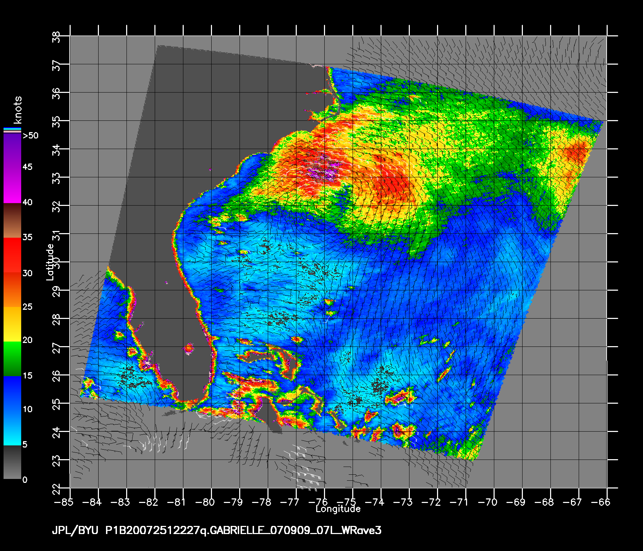Pick the brown 35–40 knots color band
Screen dimensions: 643x551
coord(12,220)
